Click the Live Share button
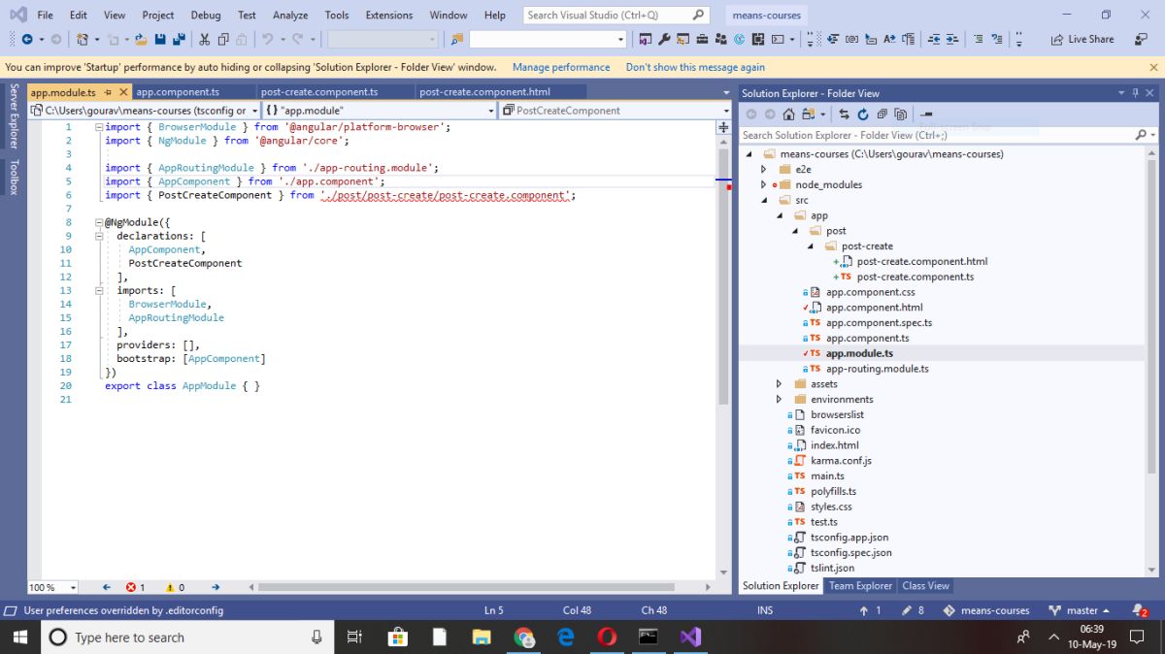 [1082, 39]
